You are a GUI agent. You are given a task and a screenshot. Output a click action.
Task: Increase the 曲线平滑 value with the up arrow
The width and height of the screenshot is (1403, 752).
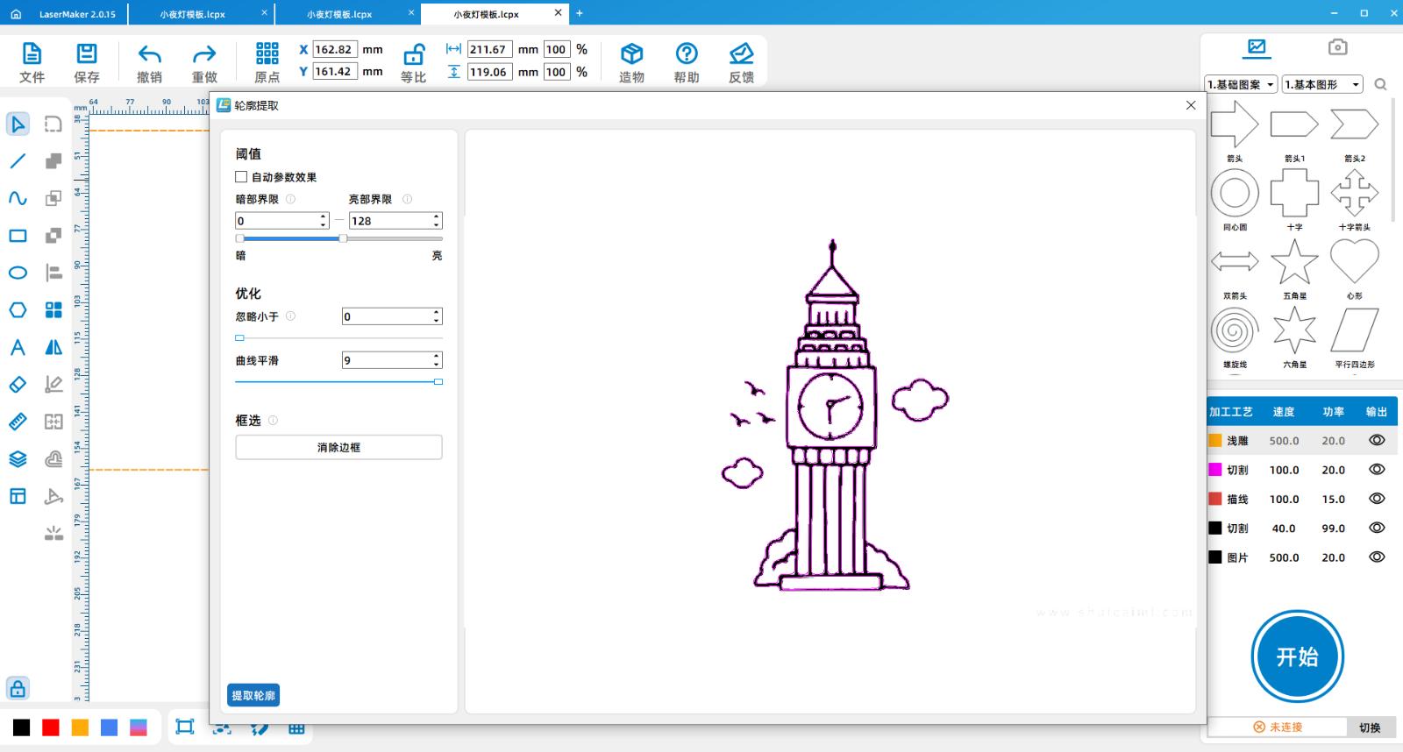437,356
